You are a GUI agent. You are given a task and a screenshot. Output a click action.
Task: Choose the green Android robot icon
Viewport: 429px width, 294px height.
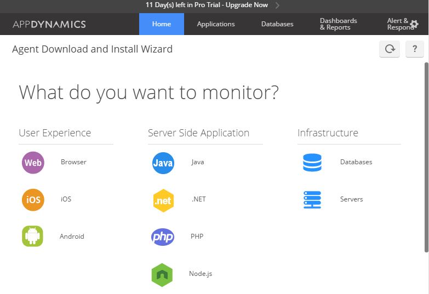tap(33, 237)
